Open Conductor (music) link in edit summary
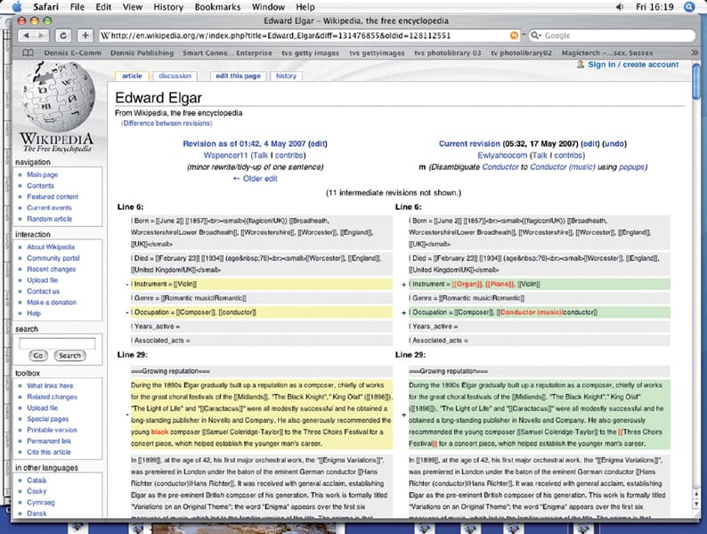 [562, 167]
